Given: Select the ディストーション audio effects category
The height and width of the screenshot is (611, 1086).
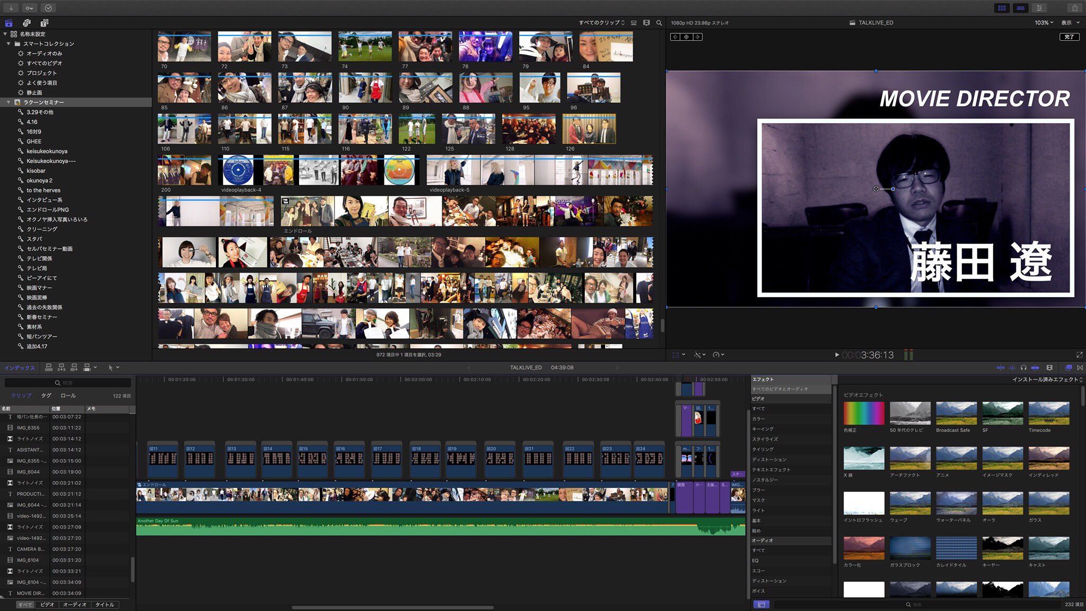Looking at the screenshot, I should (x=769, y=581).
